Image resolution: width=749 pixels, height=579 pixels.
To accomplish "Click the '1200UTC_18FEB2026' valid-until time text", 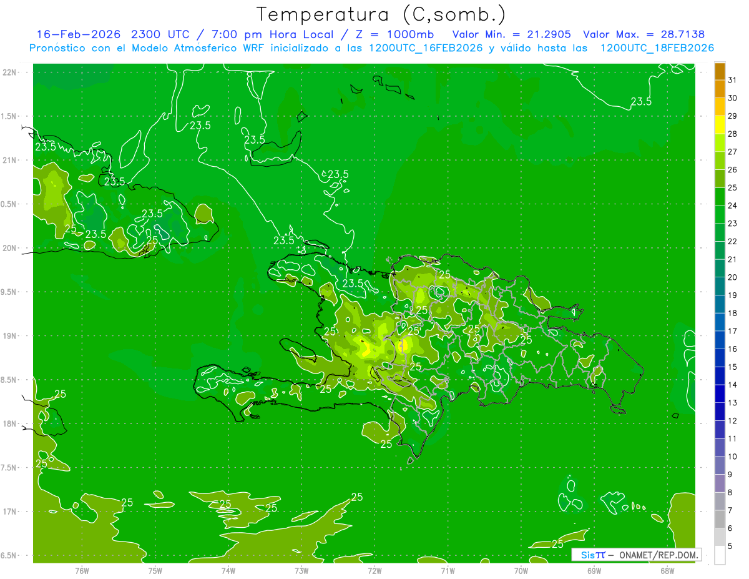I will tap(657, 48).
